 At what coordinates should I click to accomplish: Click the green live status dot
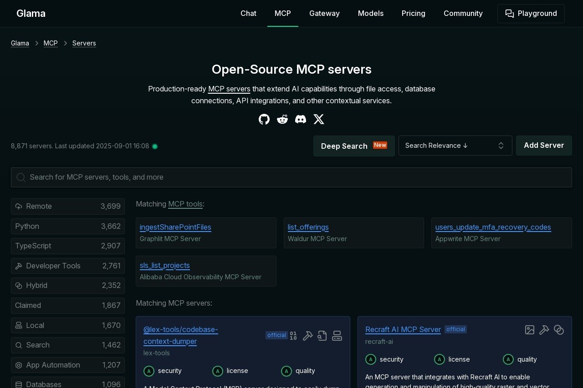point(155,146)
